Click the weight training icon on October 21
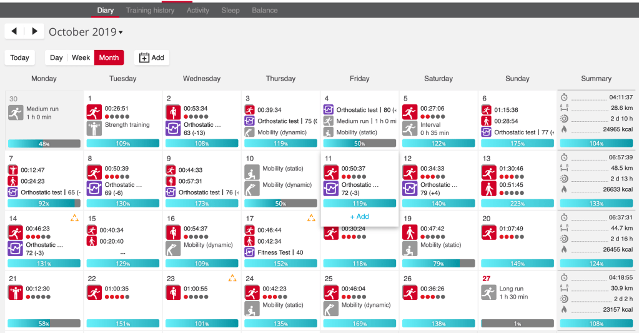Viewport: 639px width, 333px height. (x=16, y=292)
